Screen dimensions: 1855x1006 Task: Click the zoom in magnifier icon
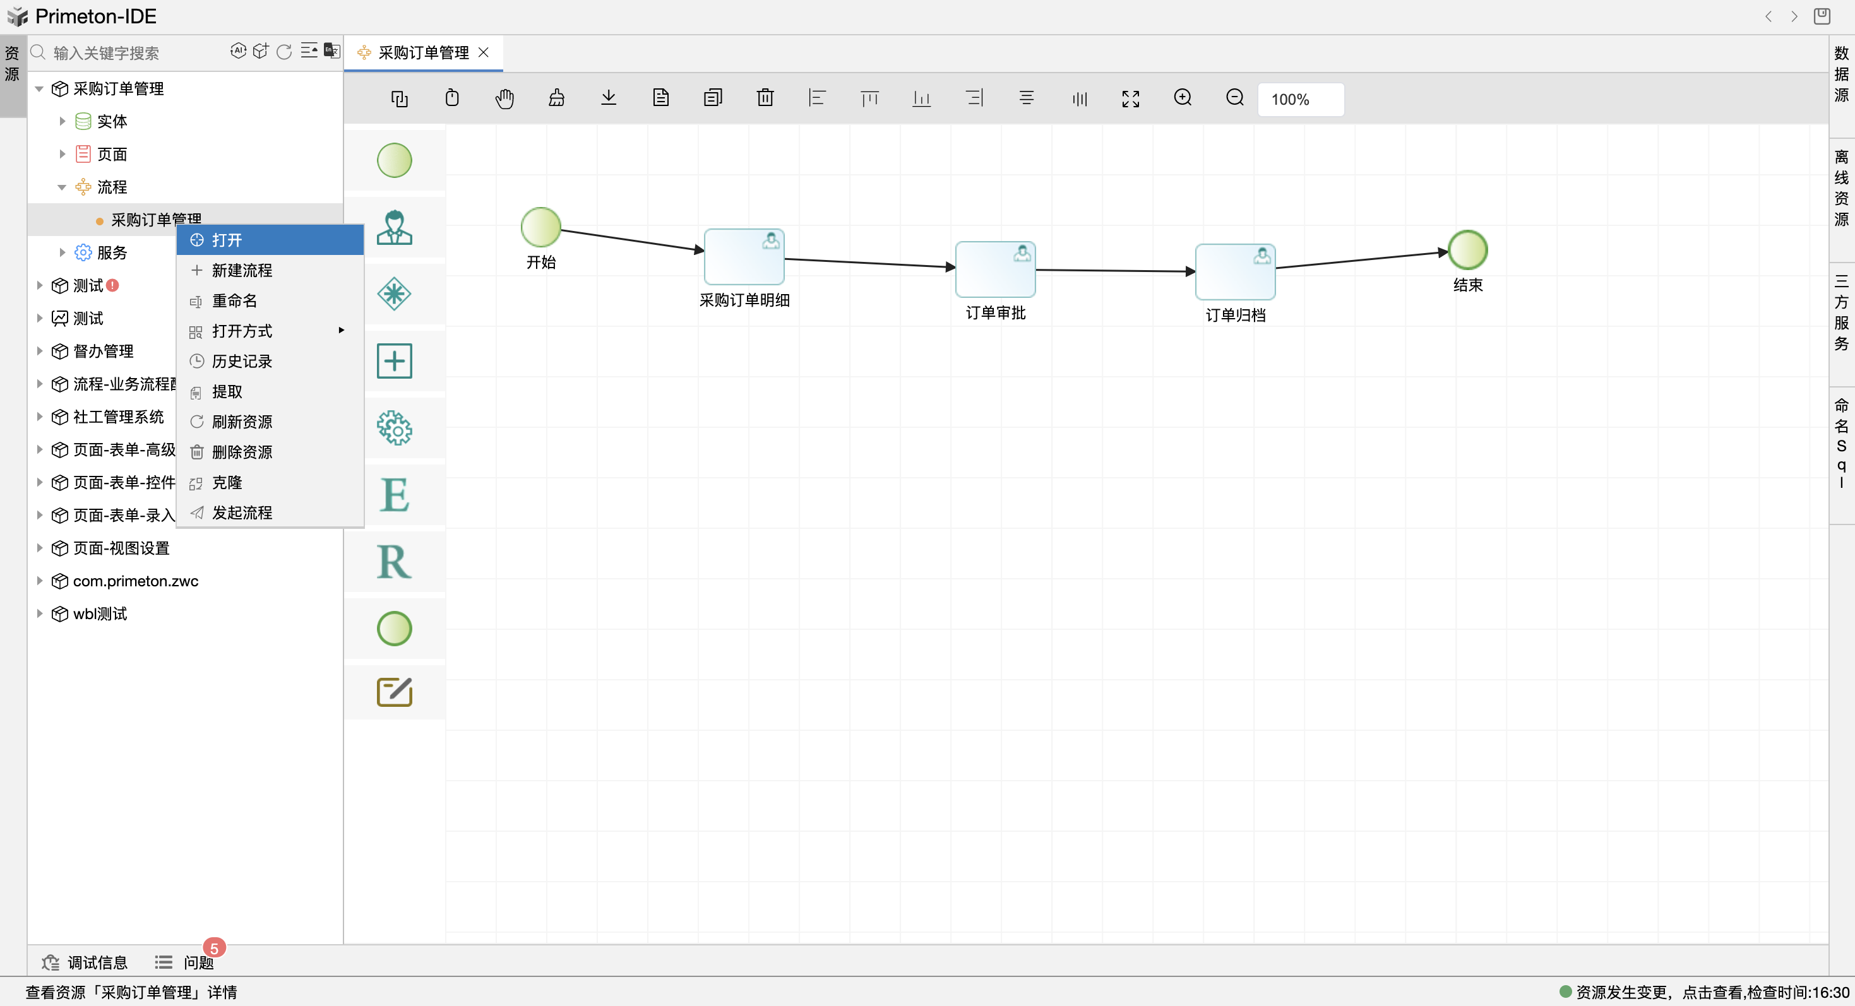pos(1183,98)
